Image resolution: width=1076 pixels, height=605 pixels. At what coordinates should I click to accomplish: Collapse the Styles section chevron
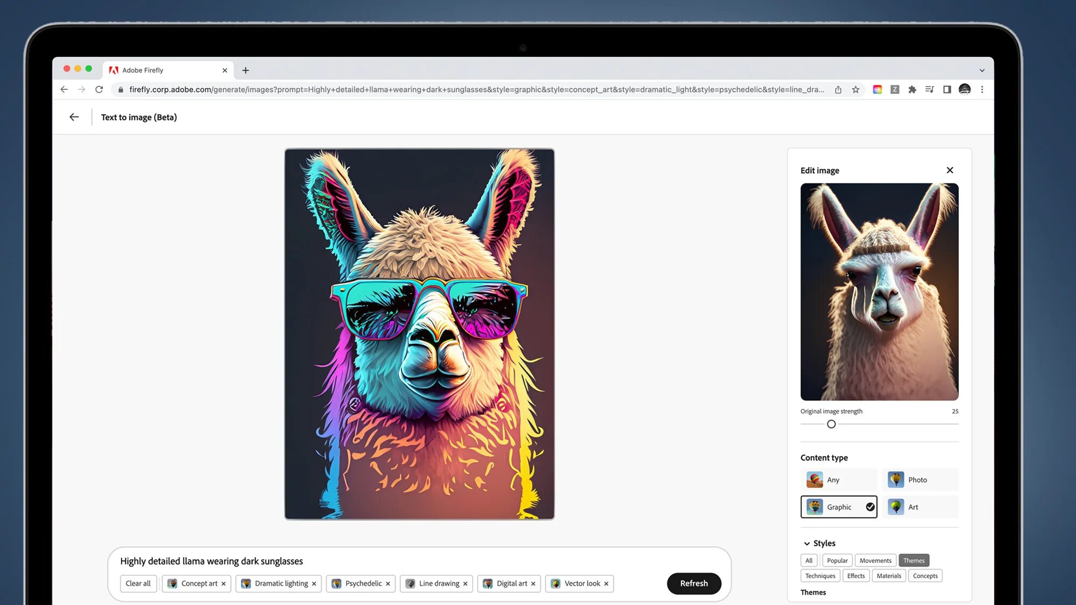pyautogui.click(x=806, y=544)
